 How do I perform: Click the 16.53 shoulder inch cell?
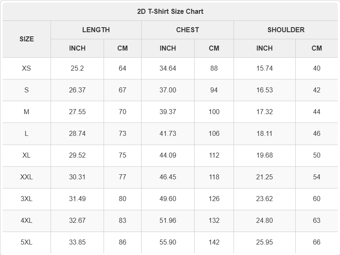264,90
